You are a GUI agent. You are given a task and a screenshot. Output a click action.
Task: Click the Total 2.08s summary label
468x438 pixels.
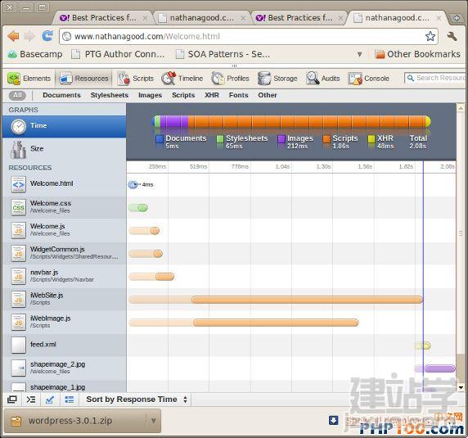click(x=418, y=142)
